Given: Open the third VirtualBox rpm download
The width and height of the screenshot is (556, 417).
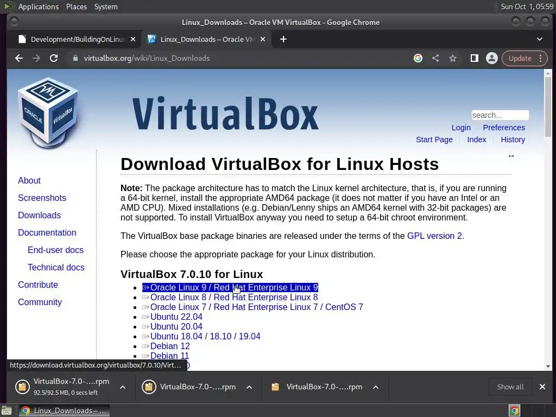Looking at the screenshot, I should pos(317,387).
